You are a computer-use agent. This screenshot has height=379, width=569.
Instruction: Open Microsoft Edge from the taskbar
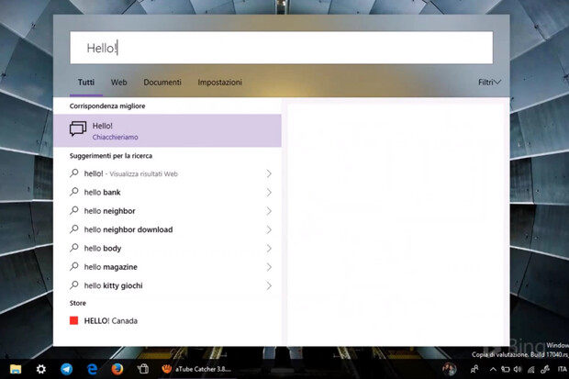coord(92,369)
